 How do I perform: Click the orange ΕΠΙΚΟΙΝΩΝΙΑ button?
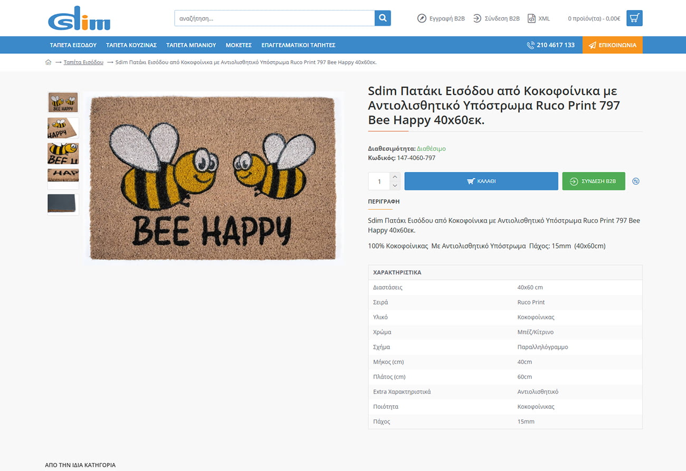[x=613, y=45]
